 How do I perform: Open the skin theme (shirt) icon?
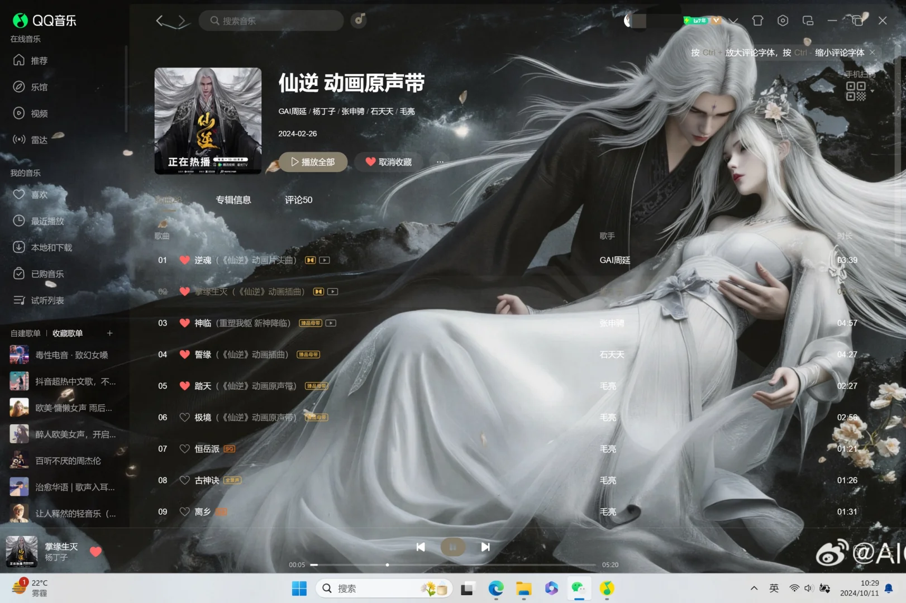tap(757, 21)
